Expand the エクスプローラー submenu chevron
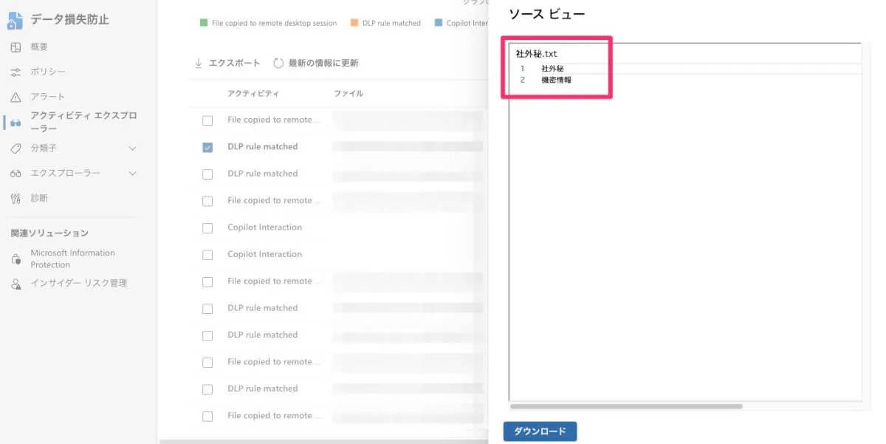The image size is (886, 444). point(133,174)
